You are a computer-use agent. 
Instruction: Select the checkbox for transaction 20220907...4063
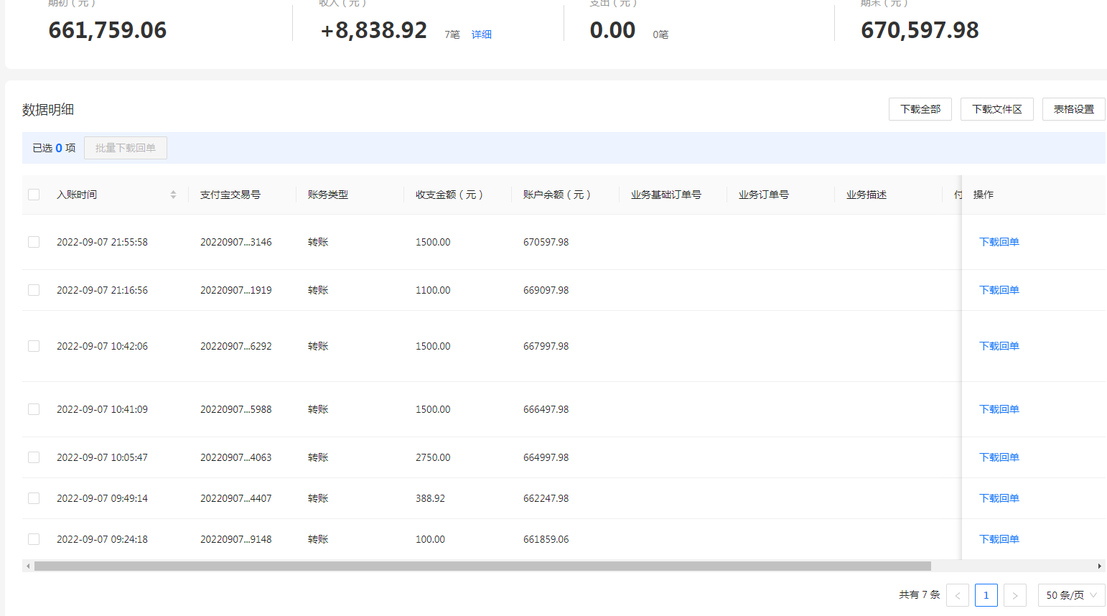(34, 457)
